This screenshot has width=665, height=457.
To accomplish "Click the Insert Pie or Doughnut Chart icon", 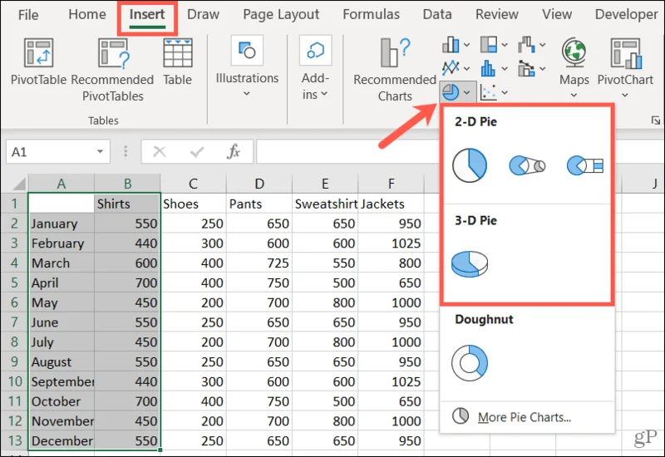I will click(x=451, y=91).
